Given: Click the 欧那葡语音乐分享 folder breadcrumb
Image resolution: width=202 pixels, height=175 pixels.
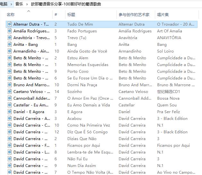Looking at the screenshot, I should coord(66,4).
